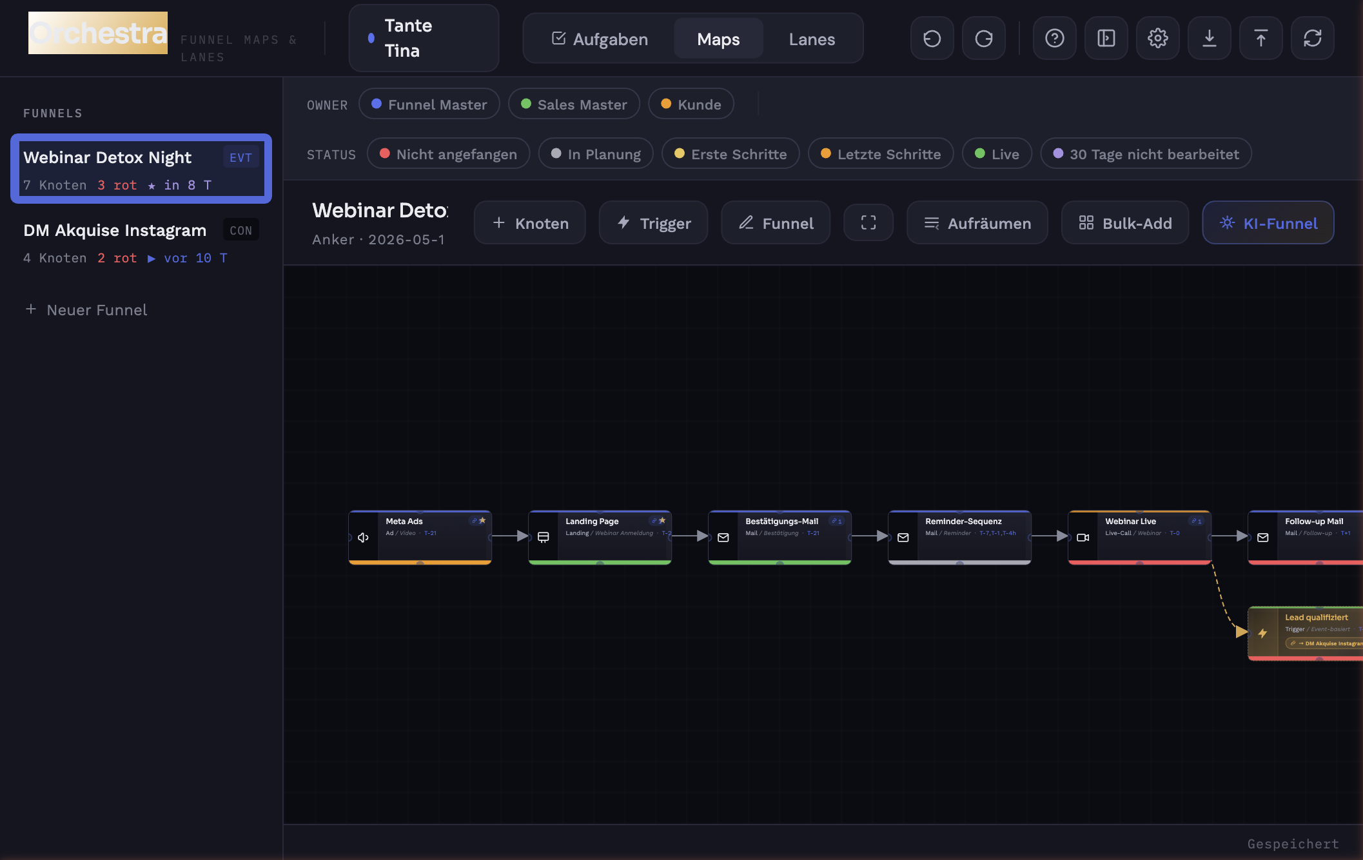Select the DM Akquise Instagram funnel
1363x860 pixels.
[x=141, y=242]
